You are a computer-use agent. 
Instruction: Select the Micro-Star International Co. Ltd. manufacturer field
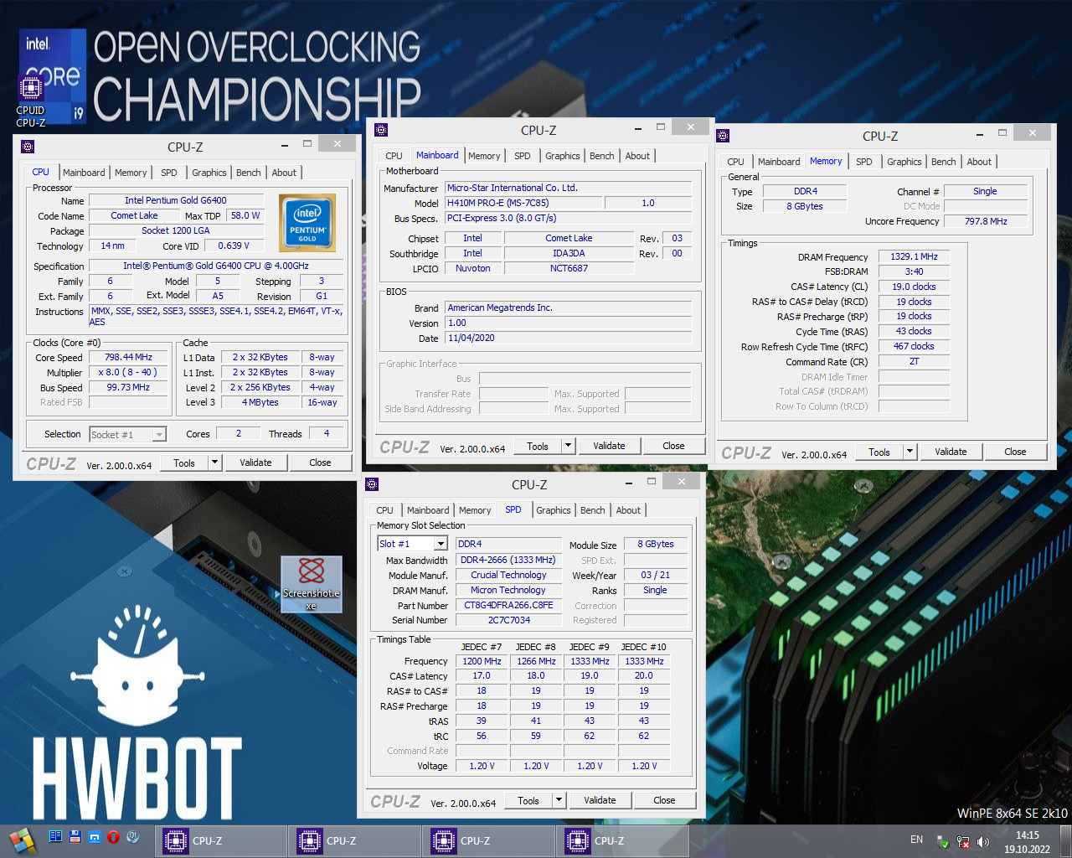[568, 188]
